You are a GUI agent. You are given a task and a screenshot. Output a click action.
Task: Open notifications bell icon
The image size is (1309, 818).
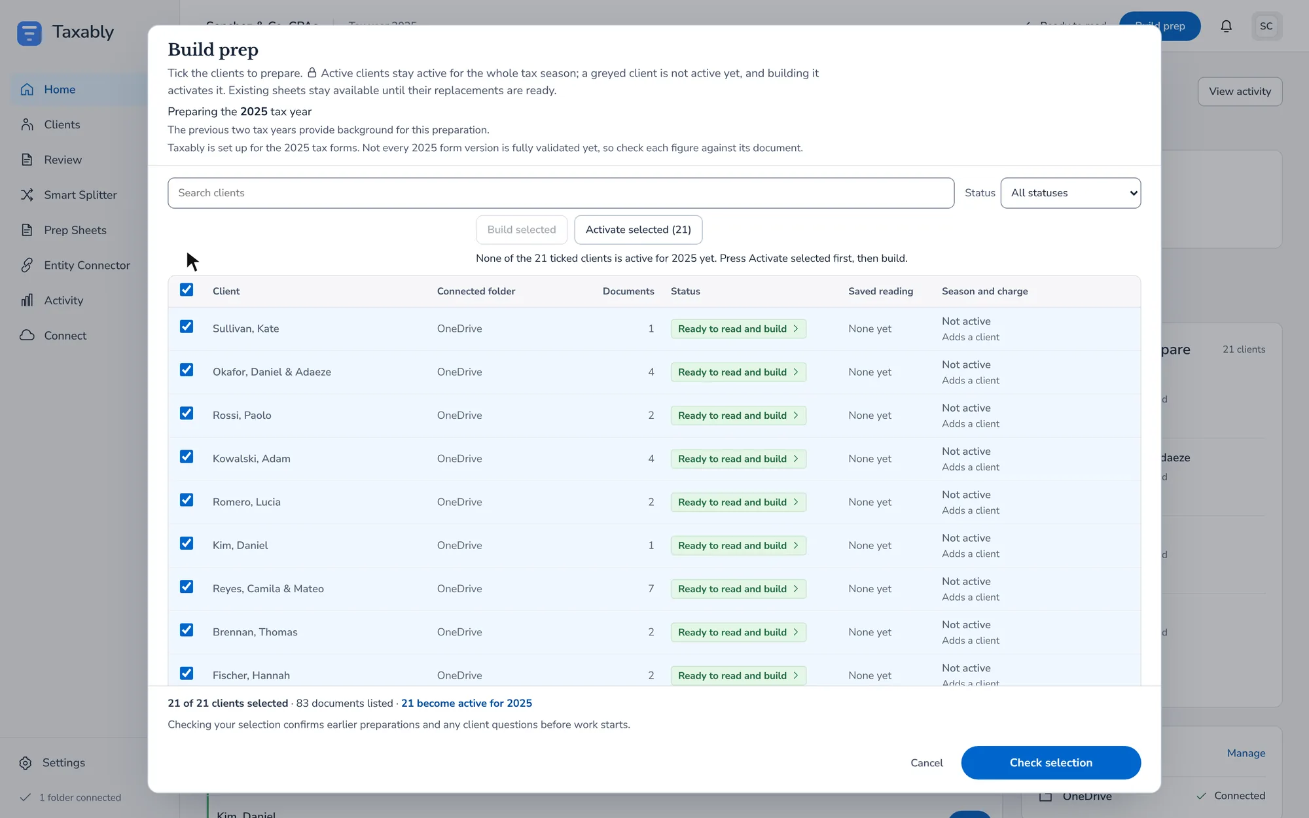click(1226, 26)
